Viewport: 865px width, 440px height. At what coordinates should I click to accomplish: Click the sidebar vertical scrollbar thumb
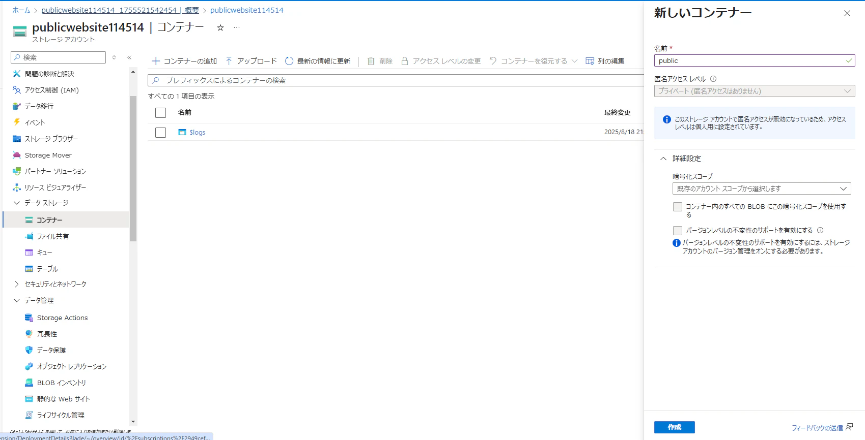(133, 169)
